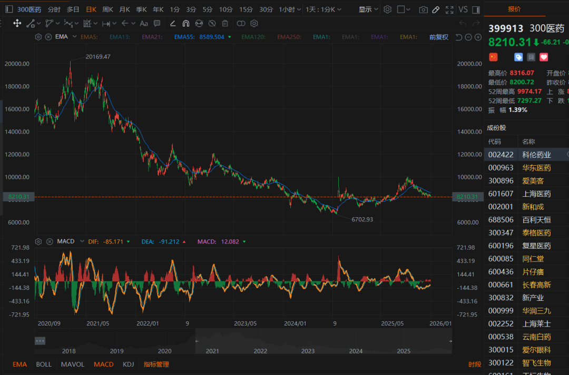Switch to the 周K weekly chart tab
The image size is (569, 375).
pos(107,9)
